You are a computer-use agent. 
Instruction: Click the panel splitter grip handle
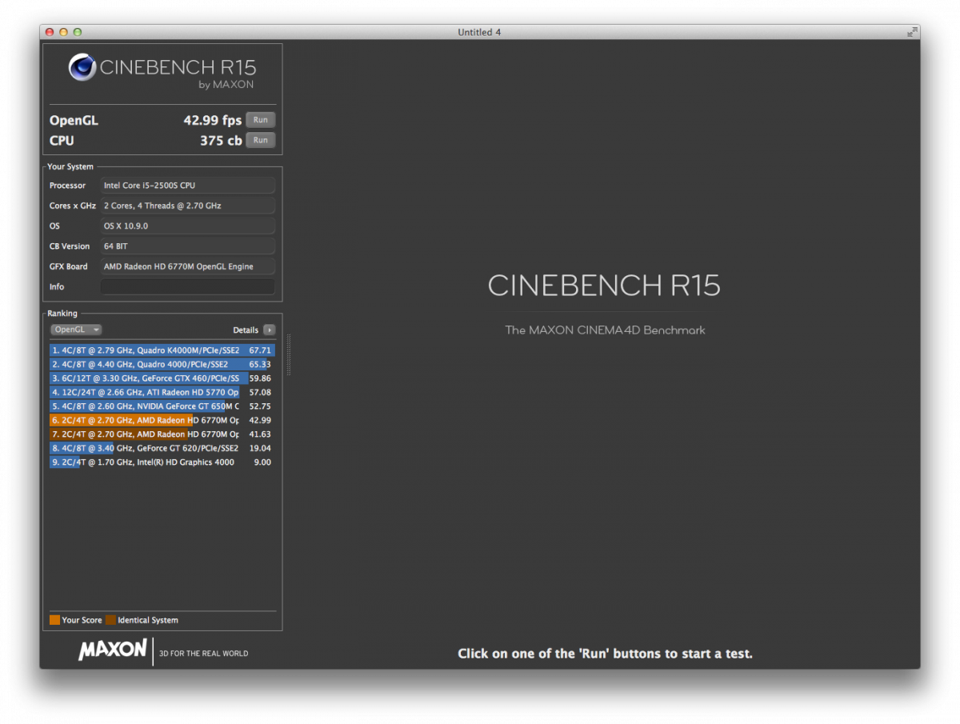[288, 354]
